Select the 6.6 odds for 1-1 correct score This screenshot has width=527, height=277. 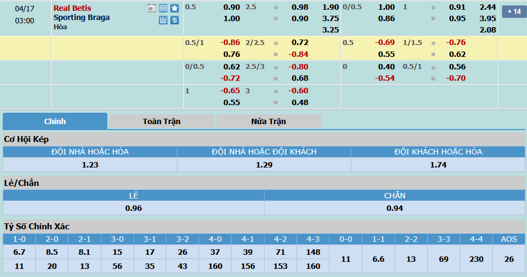tap(378, 259)
